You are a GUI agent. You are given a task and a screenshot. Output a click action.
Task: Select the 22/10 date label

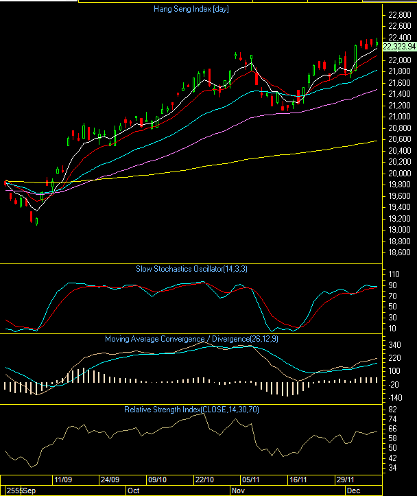(204, 480)
